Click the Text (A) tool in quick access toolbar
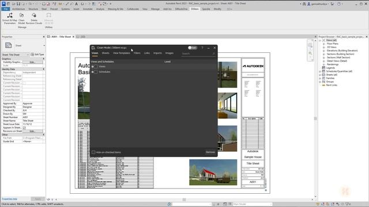 (76, 4)
